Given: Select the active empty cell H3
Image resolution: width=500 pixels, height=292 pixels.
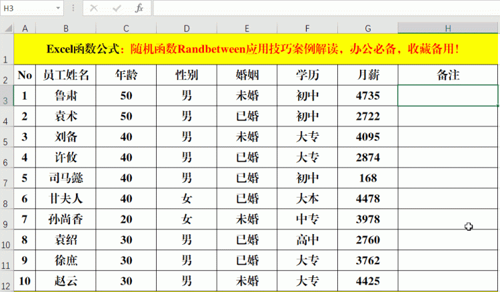Looking at the screenshot, I should (x=448, y=95).
